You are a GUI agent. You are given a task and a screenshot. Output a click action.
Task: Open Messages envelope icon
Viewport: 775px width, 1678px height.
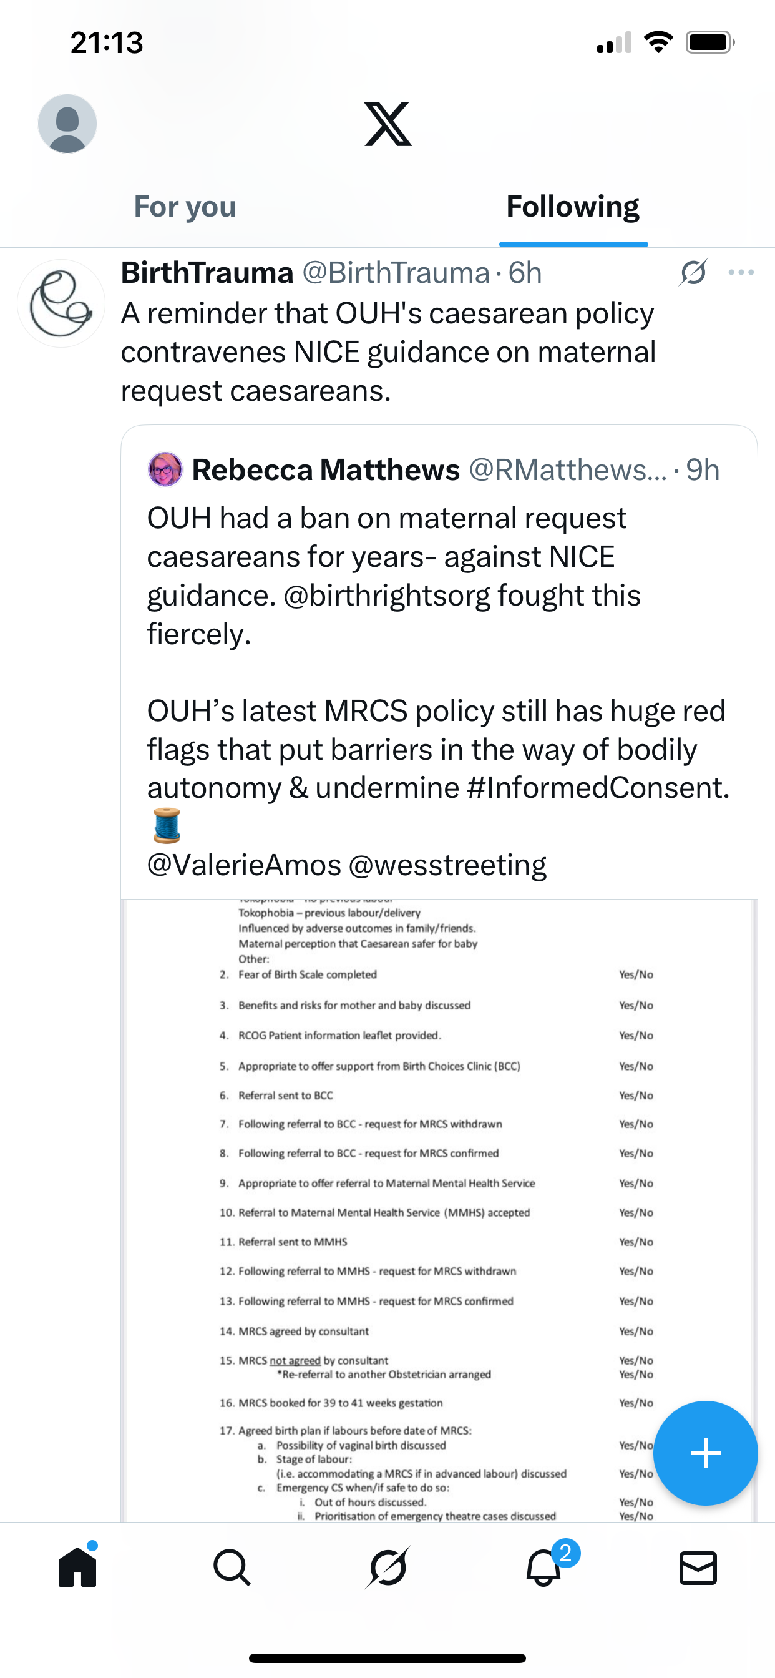click(698, 1567)
